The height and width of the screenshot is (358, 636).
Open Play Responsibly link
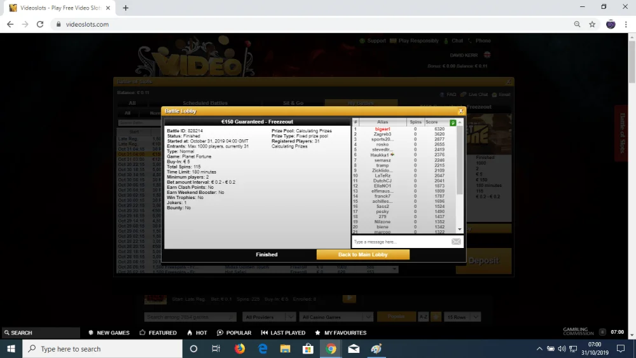click(414, 41)
